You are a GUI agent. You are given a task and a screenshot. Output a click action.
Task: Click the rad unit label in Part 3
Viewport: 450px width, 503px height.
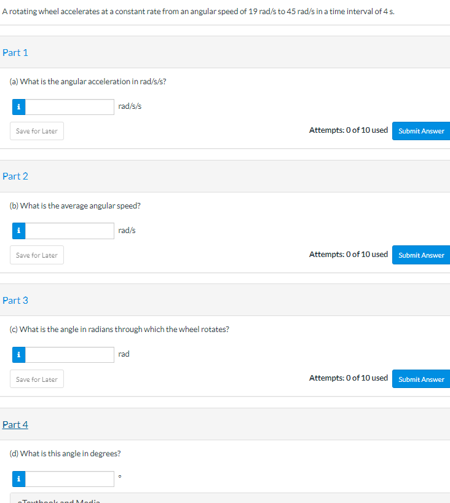pyautogui.click(x=124, y=354)
